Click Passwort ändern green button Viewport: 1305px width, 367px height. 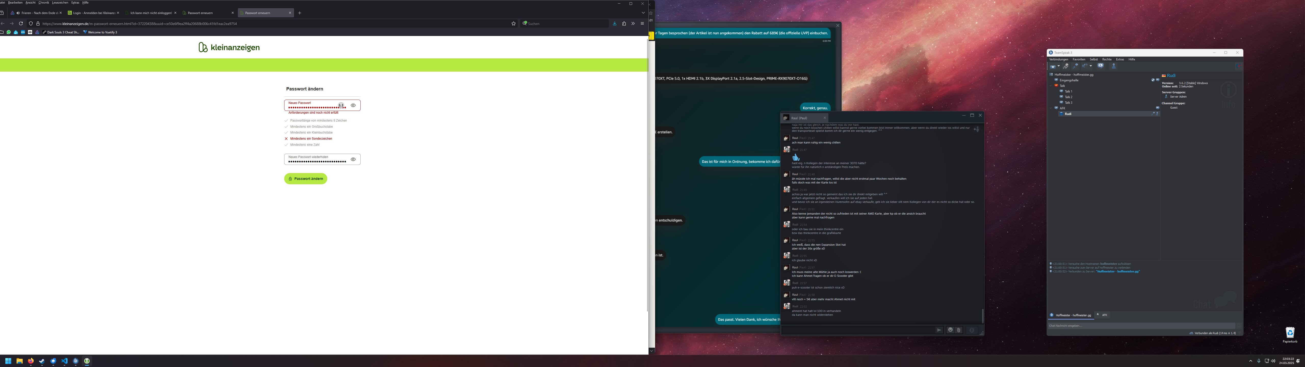pyautogui.click(x=306, y=178)
